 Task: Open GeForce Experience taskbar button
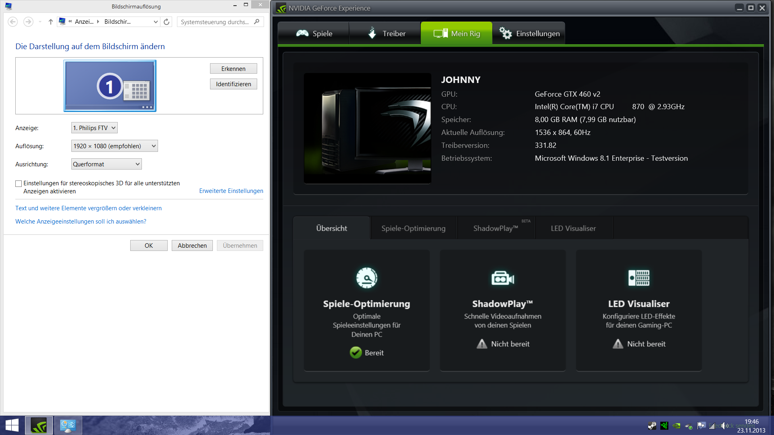point(39,425)
